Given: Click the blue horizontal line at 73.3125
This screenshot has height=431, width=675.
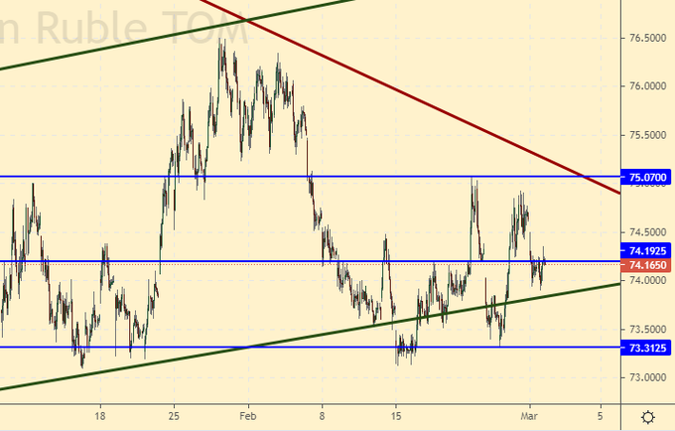Looking at the screenshot, I should coord(199,347).
